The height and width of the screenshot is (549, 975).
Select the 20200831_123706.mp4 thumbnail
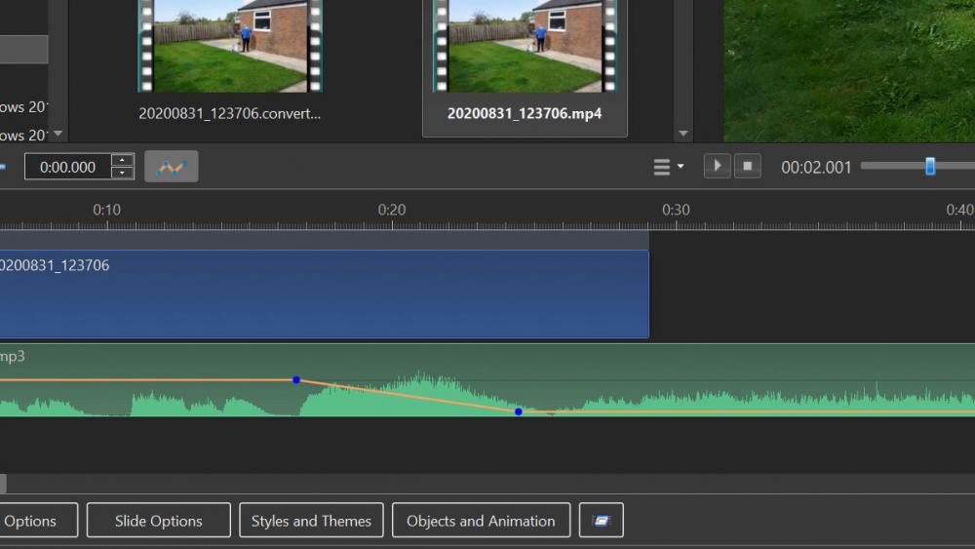coord(525,47)
